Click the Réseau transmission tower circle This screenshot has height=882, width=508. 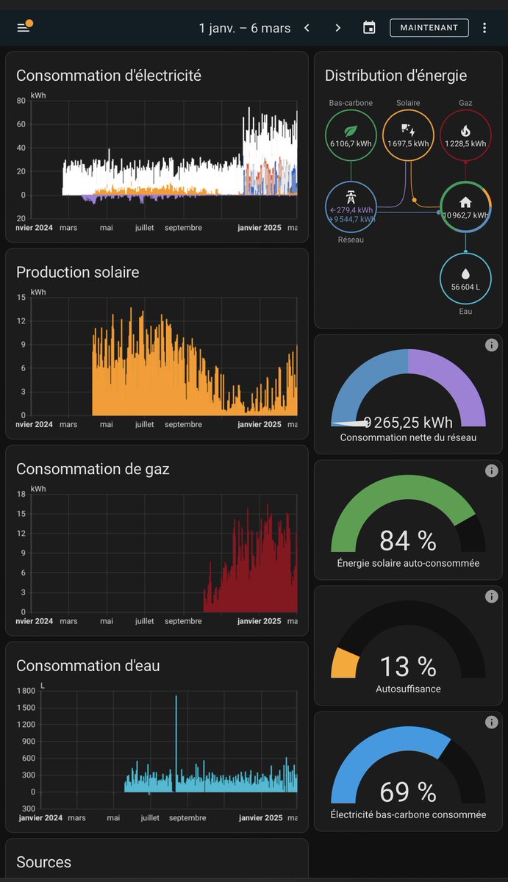351,207
